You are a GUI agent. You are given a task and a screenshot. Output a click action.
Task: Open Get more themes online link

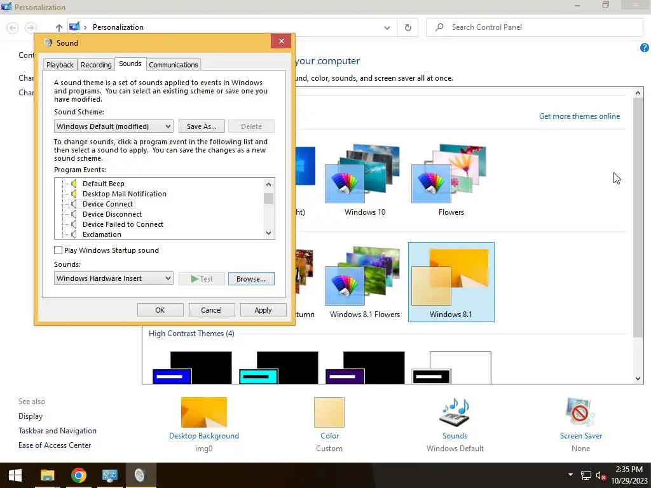coord(579,116)
